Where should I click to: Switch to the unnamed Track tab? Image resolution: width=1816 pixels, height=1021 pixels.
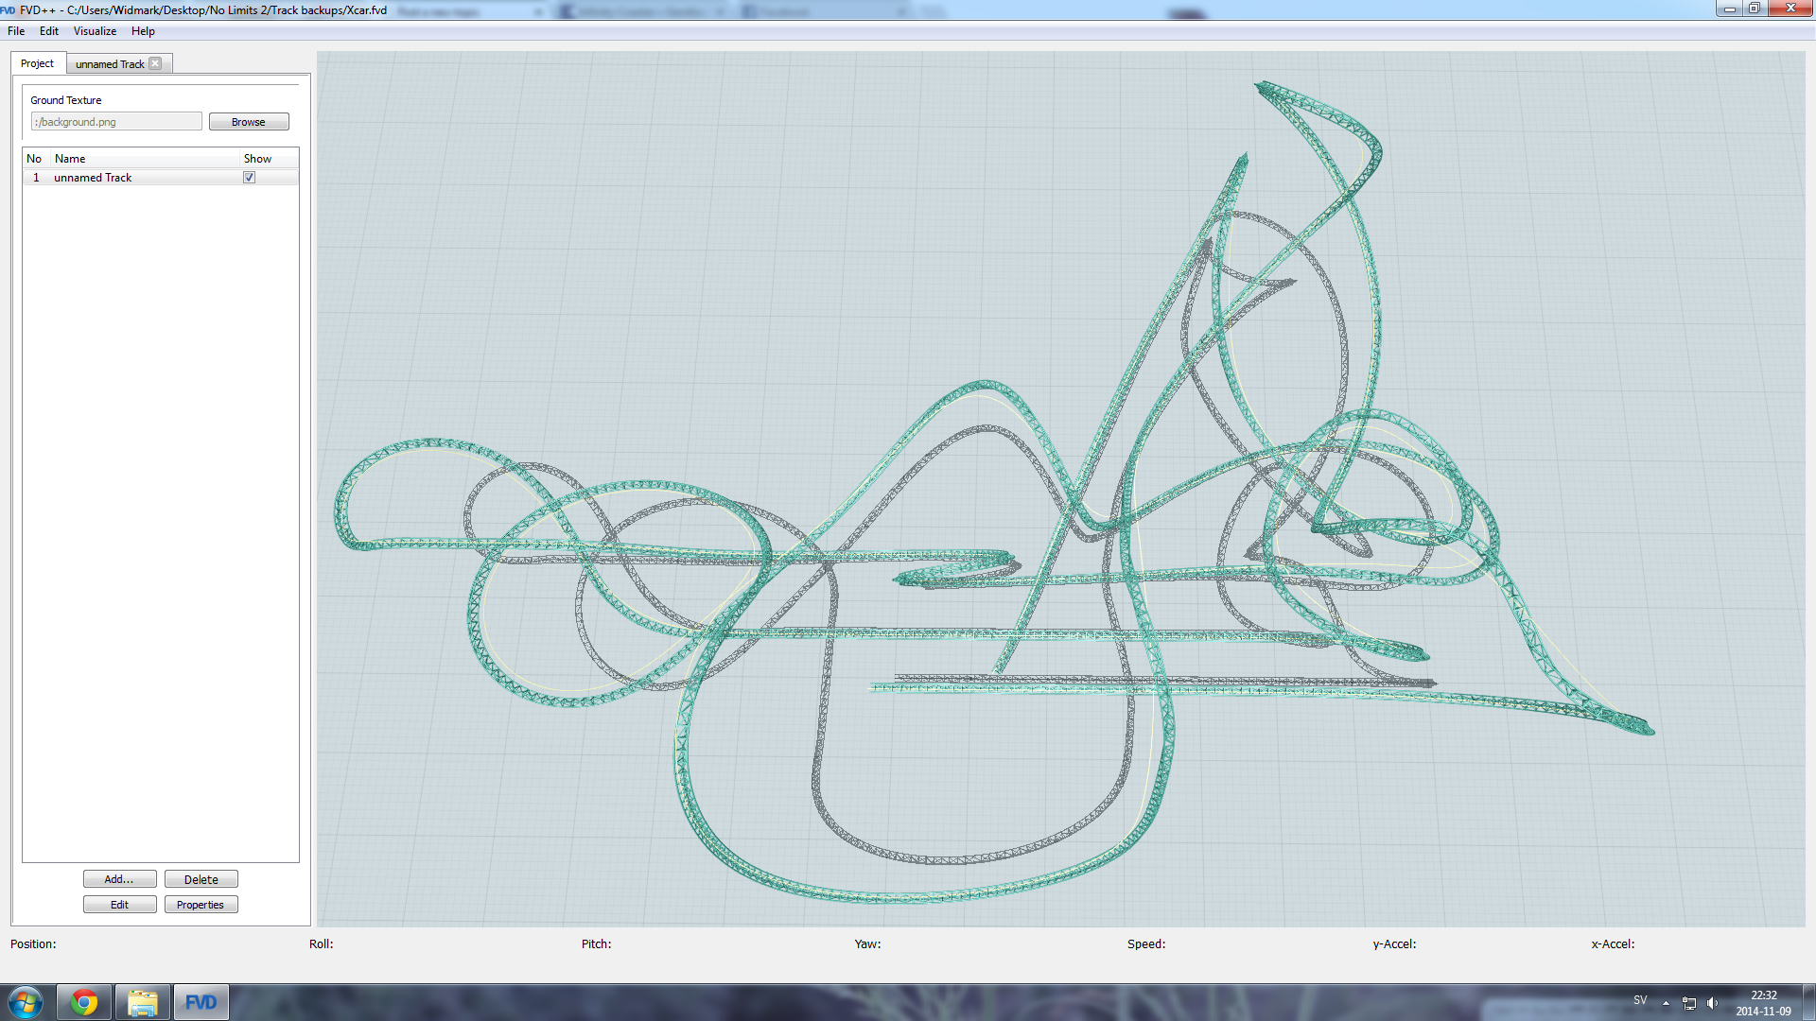pyautogui.click(x=109, y=64)
